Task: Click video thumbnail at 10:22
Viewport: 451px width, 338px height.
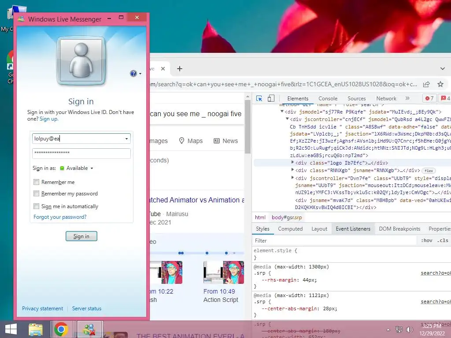Action: [x=166, y=272]
